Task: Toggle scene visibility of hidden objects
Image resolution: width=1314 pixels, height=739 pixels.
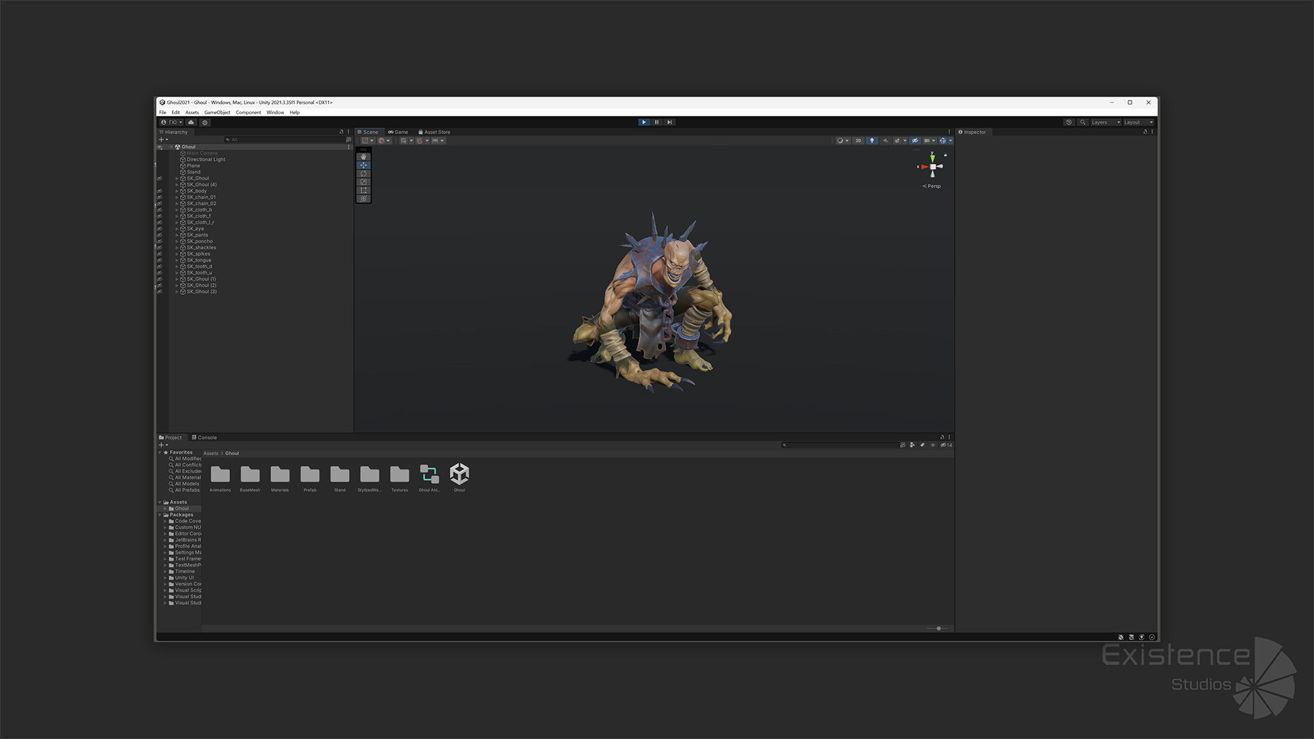Action: 915,141
